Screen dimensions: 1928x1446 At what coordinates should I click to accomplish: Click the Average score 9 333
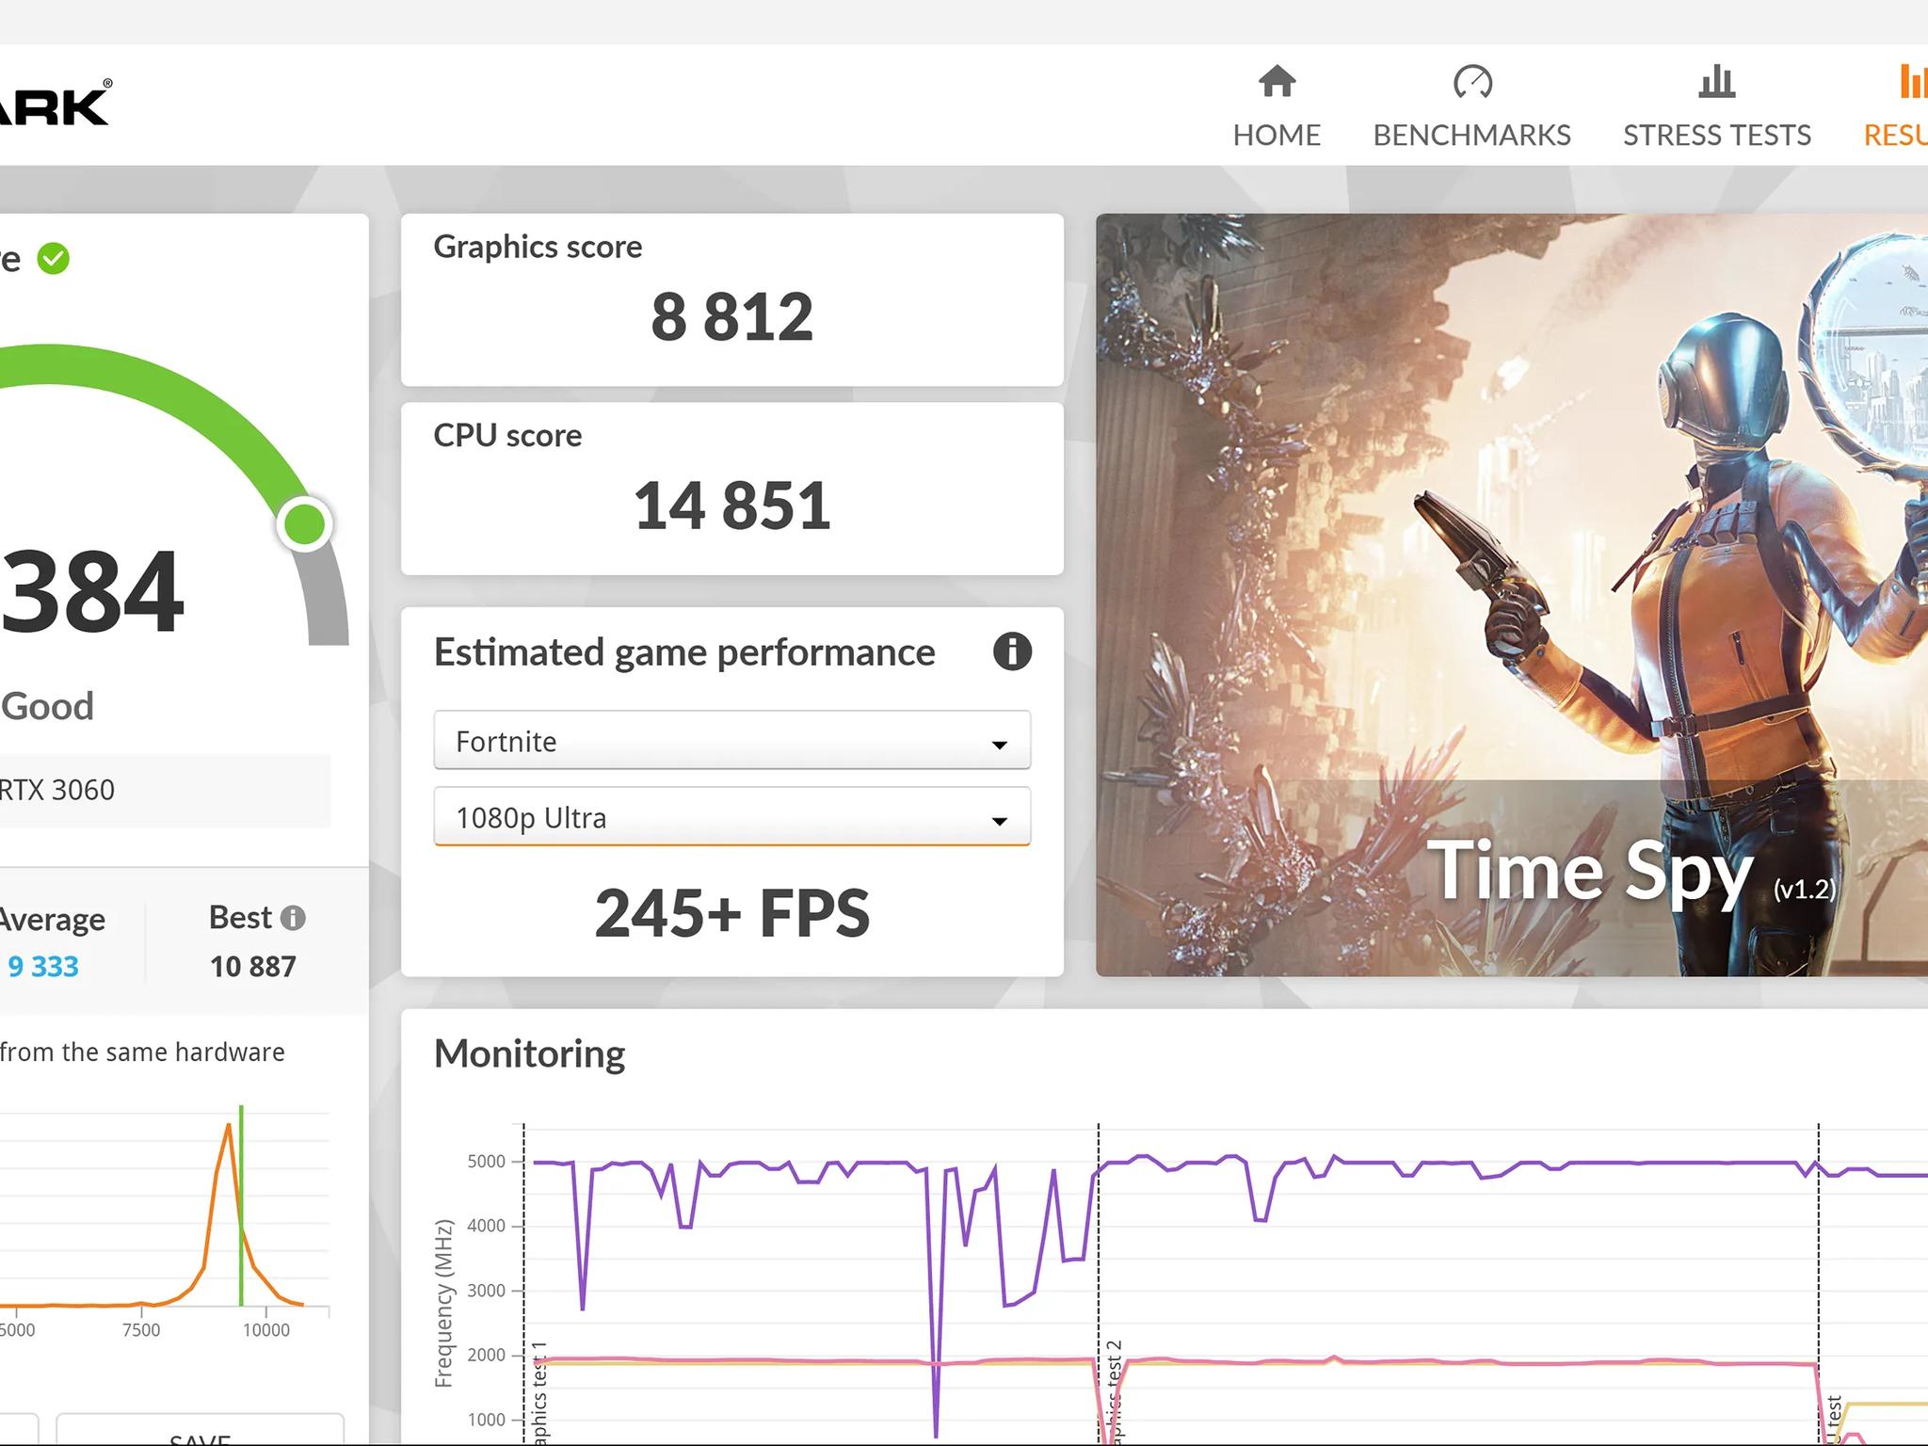[x=42, y=967]
